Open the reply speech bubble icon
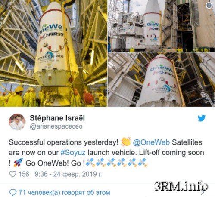This screenshot has height=197, width=215. [13, 192]
